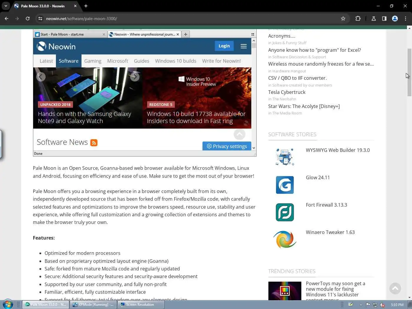Open Star Wars: The Acolyte link

click(304, 106)
